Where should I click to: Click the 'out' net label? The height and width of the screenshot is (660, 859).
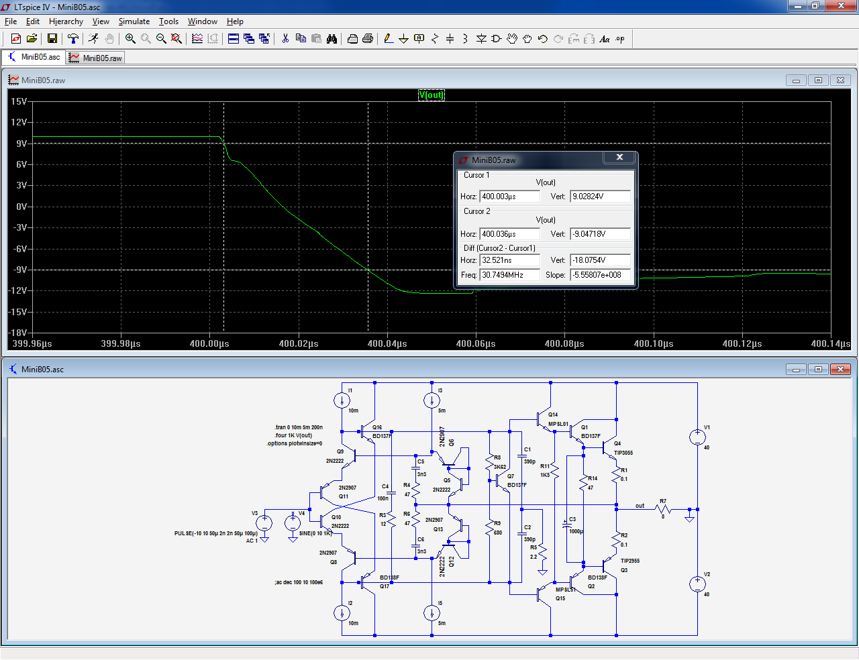tap(640, 506)
